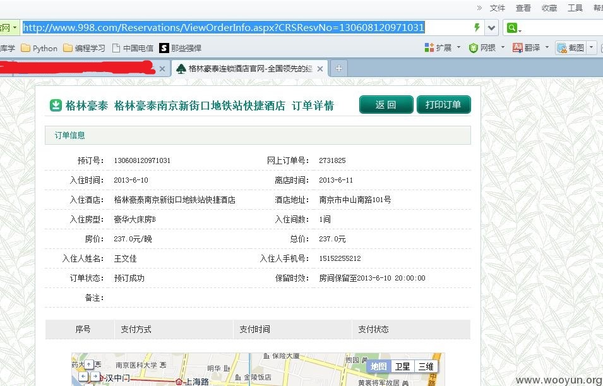
Task: Open the 编程学习 bookmarks folder
Action: coord(84,48)
